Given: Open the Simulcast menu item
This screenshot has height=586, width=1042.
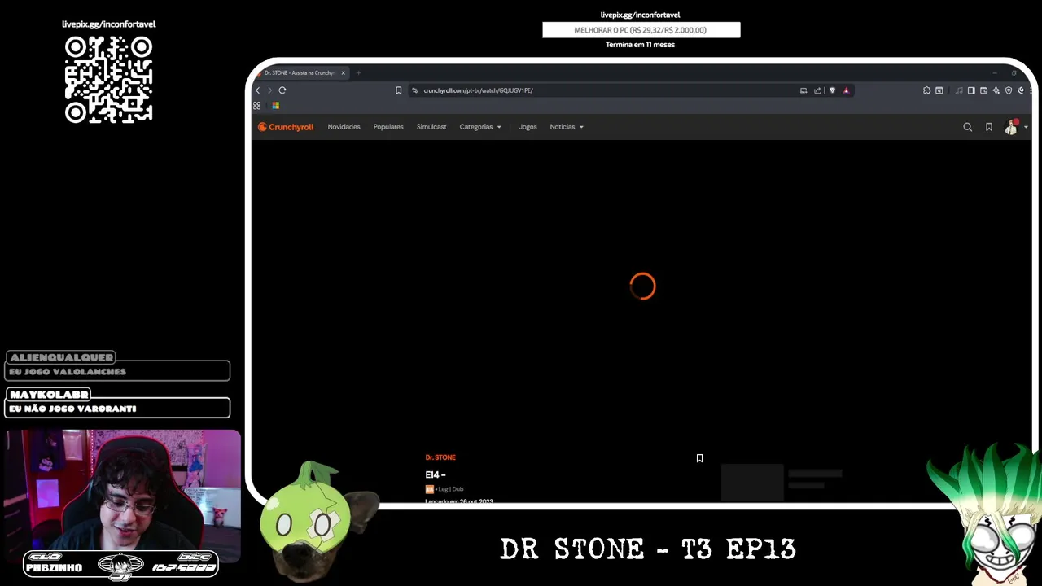Looking at the screenshot, I should coord(431,127).
